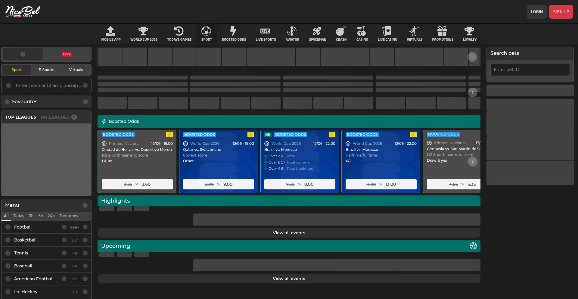View all events under Highlights
This screenshot has width=578, height=299.
click(289, 233)
